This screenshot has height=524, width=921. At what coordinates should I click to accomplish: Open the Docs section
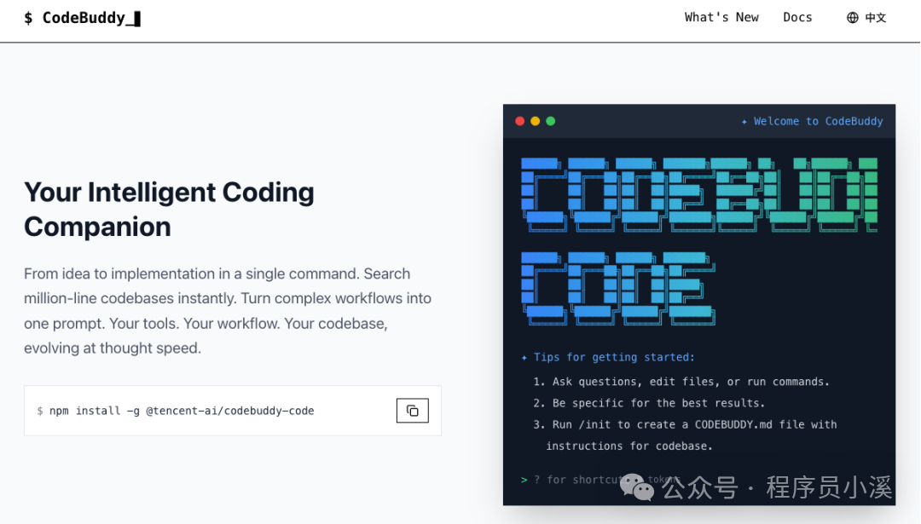(797, 16)
